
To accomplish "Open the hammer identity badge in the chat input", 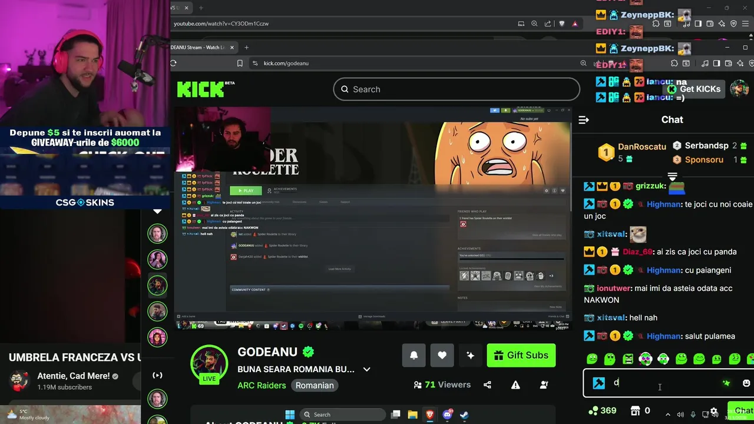I will tap(598, 383).
